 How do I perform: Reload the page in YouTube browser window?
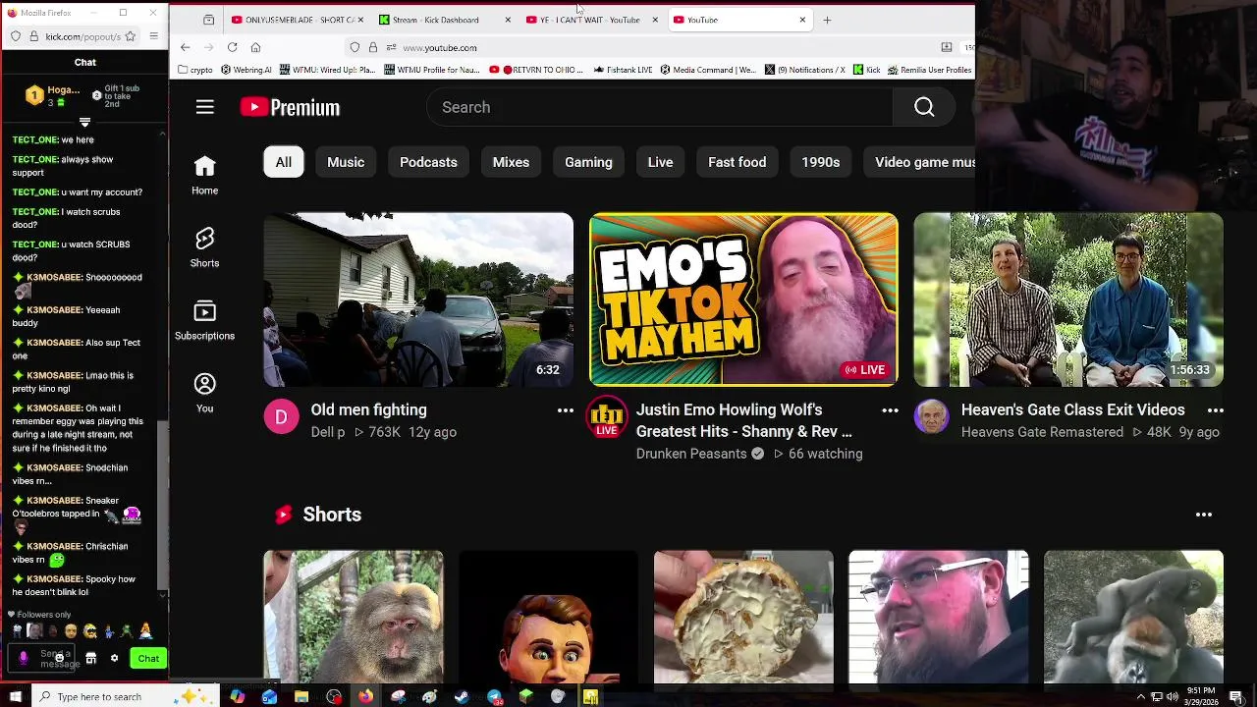(x=232, y=47)
